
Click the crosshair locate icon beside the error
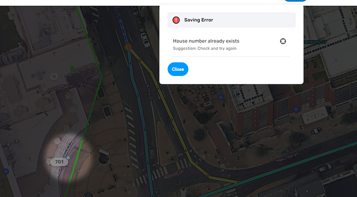tap(283, 41)
